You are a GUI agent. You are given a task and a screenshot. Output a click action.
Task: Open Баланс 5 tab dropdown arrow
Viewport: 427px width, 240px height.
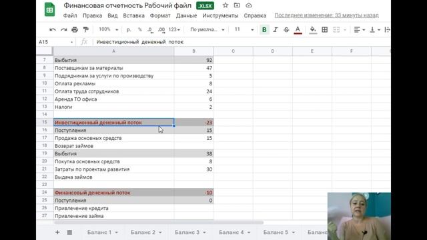pos(294,233)
